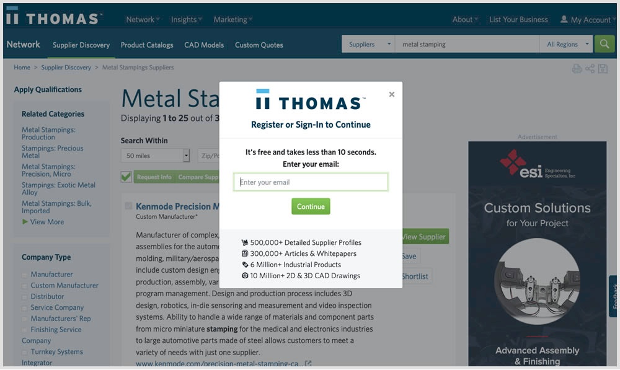
Task: Click the save floppy disk icon
Action: (x=603, y=69)
